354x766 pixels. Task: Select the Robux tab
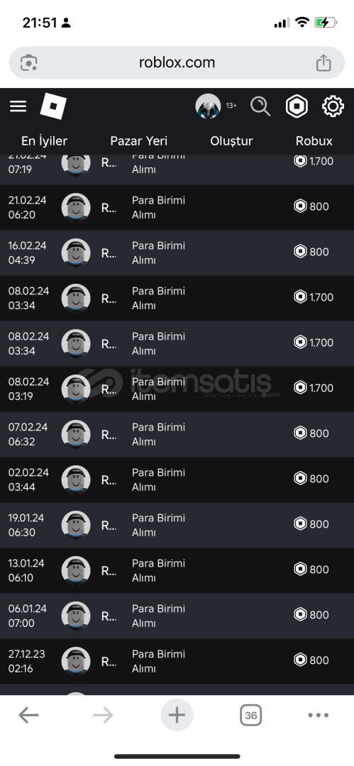click(314, 140)
